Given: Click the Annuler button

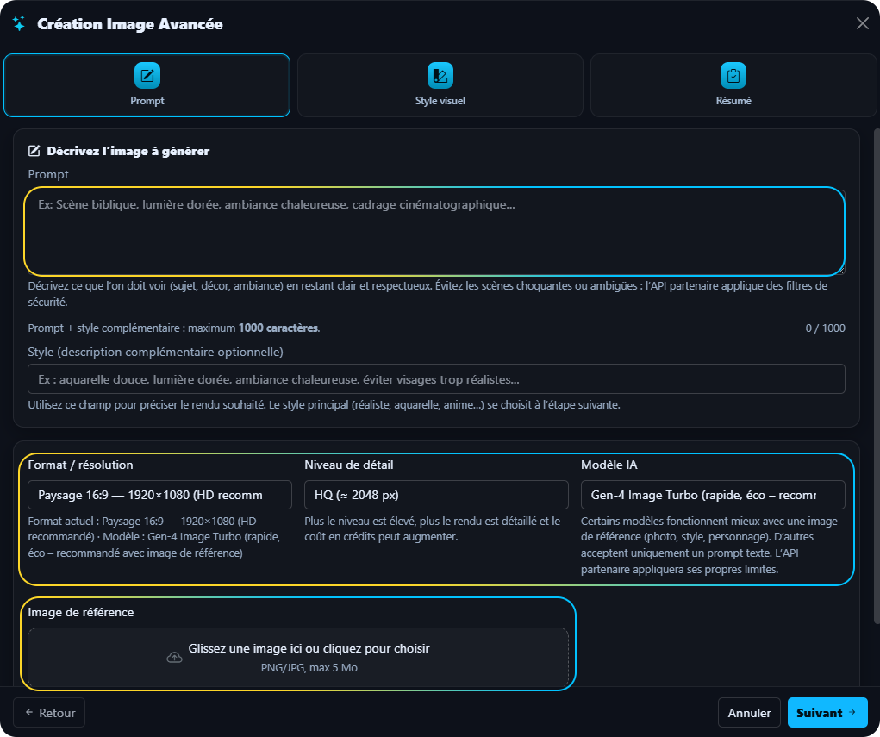Looking at the screenshot, I should (x=749, y=713).
